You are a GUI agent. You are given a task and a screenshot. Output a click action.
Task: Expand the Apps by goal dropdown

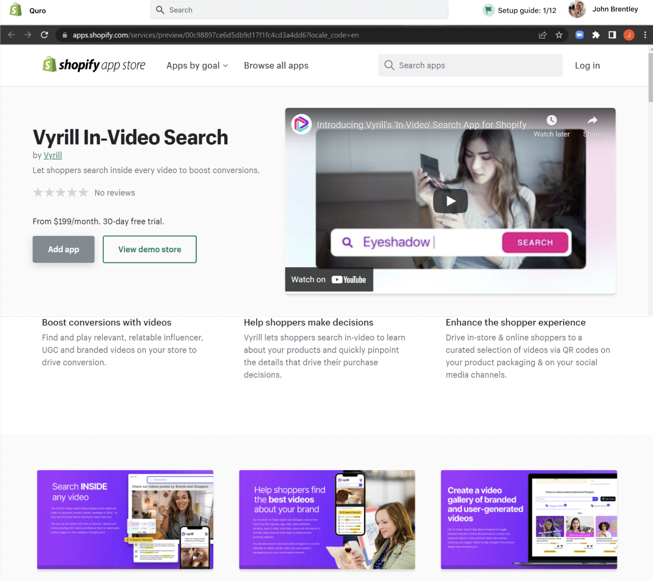[197, 65]
